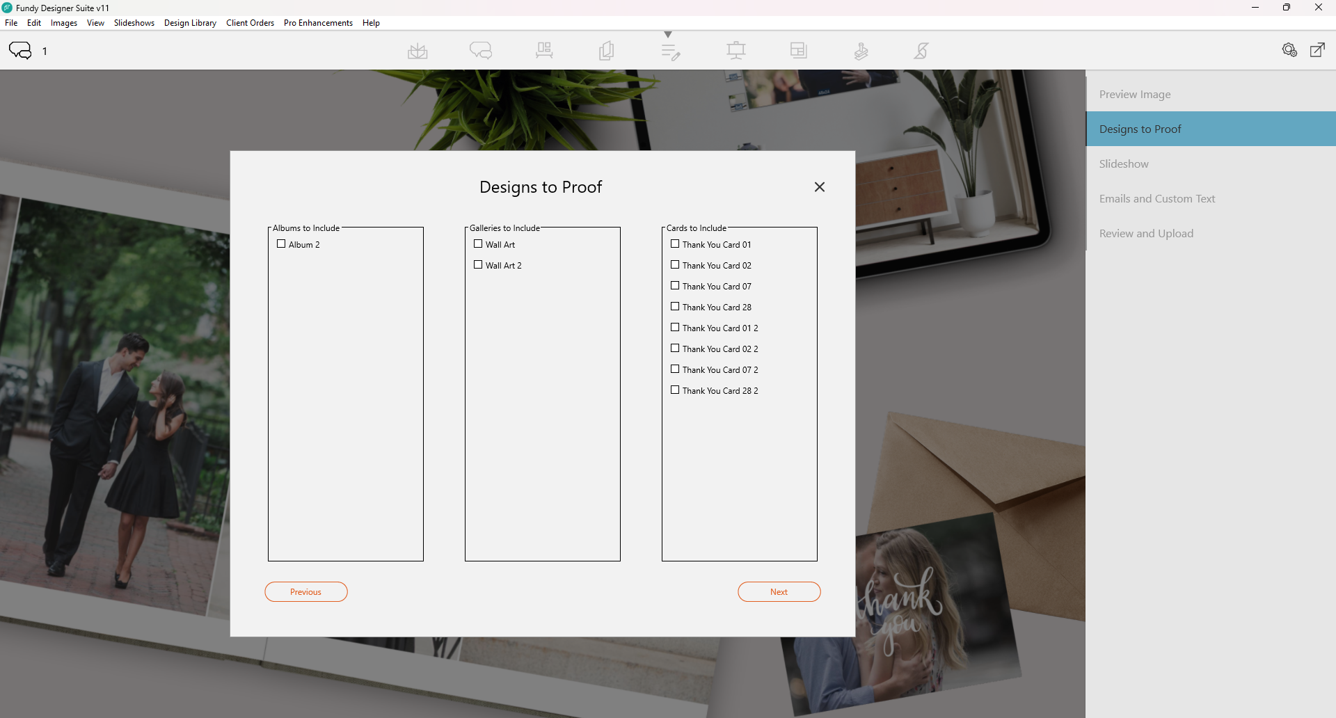
Task: Open the rubber stamp icon
Action: coord(861,51)
